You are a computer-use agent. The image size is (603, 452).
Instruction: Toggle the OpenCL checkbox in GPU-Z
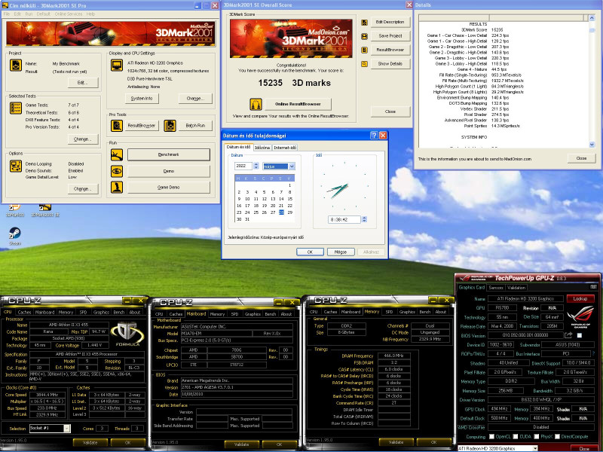click(491, 437)
